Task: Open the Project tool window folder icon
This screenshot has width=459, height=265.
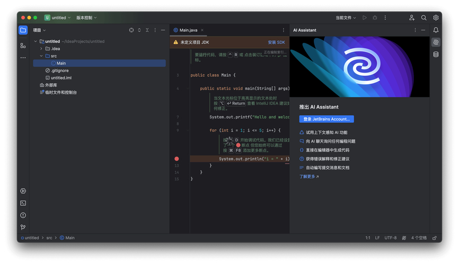Action: 23,30
